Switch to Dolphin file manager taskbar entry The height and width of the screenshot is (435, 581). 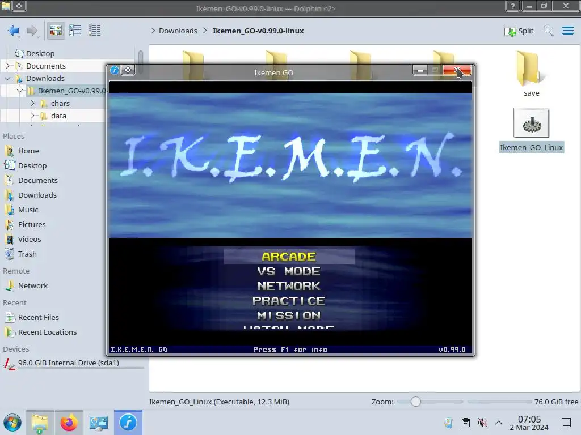(x=40, y=423)
